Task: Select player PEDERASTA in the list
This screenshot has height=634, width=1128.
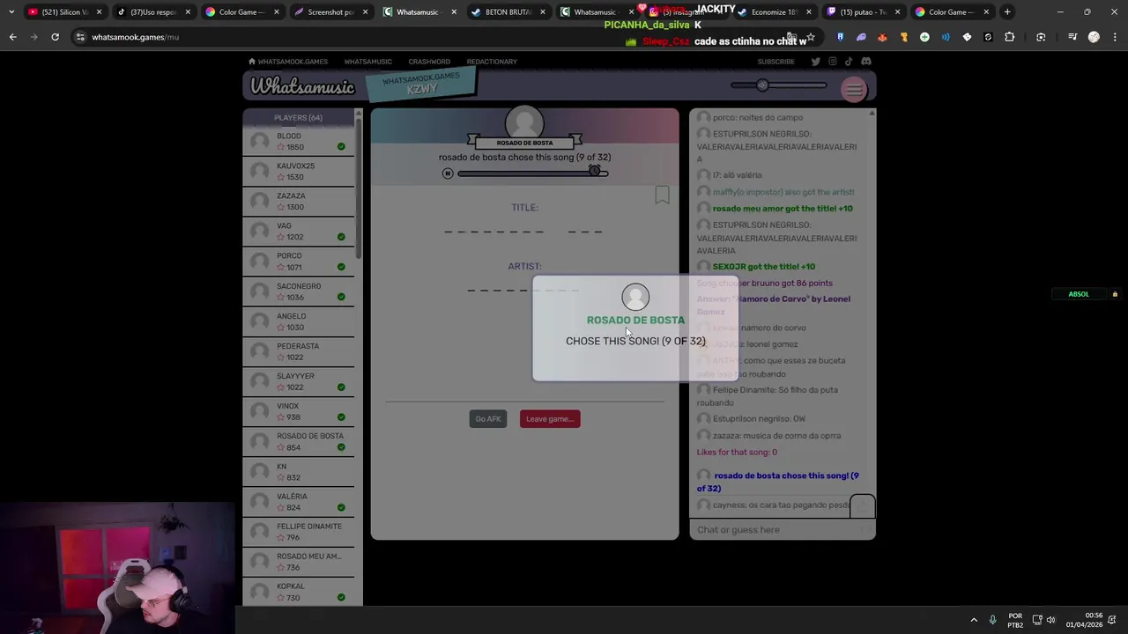Action: click(299, 351)
